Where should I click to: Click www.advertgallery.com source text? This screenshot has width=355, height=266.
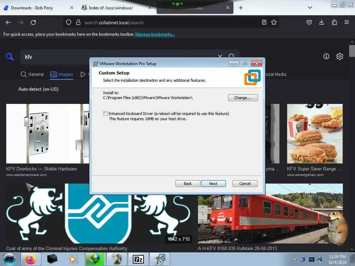[x=305, y=175]
